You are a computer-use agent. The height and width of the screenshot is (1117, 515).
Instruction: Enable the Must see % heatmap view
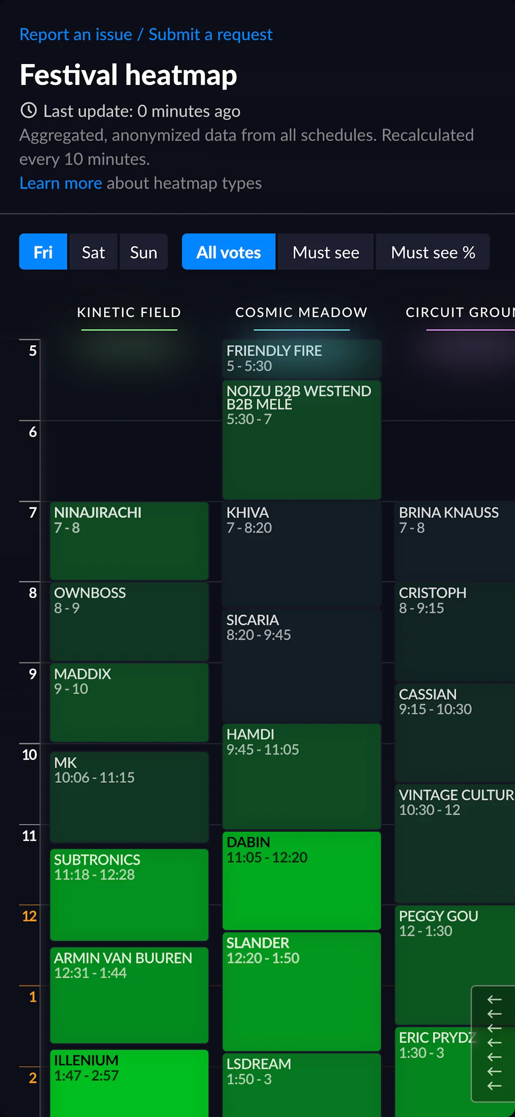click(x=433, y=252)
